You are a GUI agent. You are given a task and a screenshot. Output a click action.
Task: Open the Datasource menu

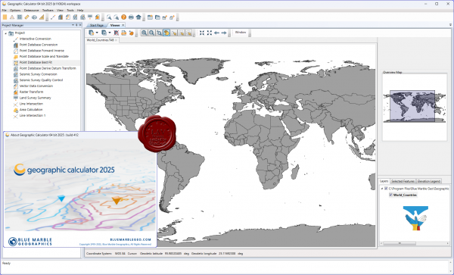tap(31, 10)
